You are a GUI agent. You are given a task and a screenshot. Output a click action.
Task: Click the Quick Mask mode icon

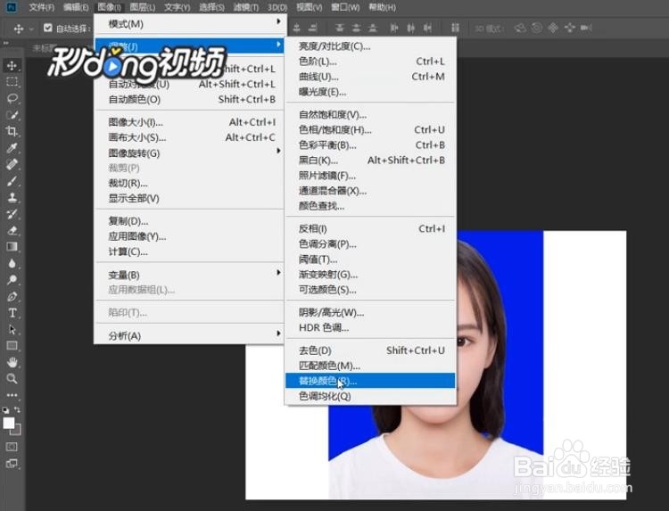[12, 447]
